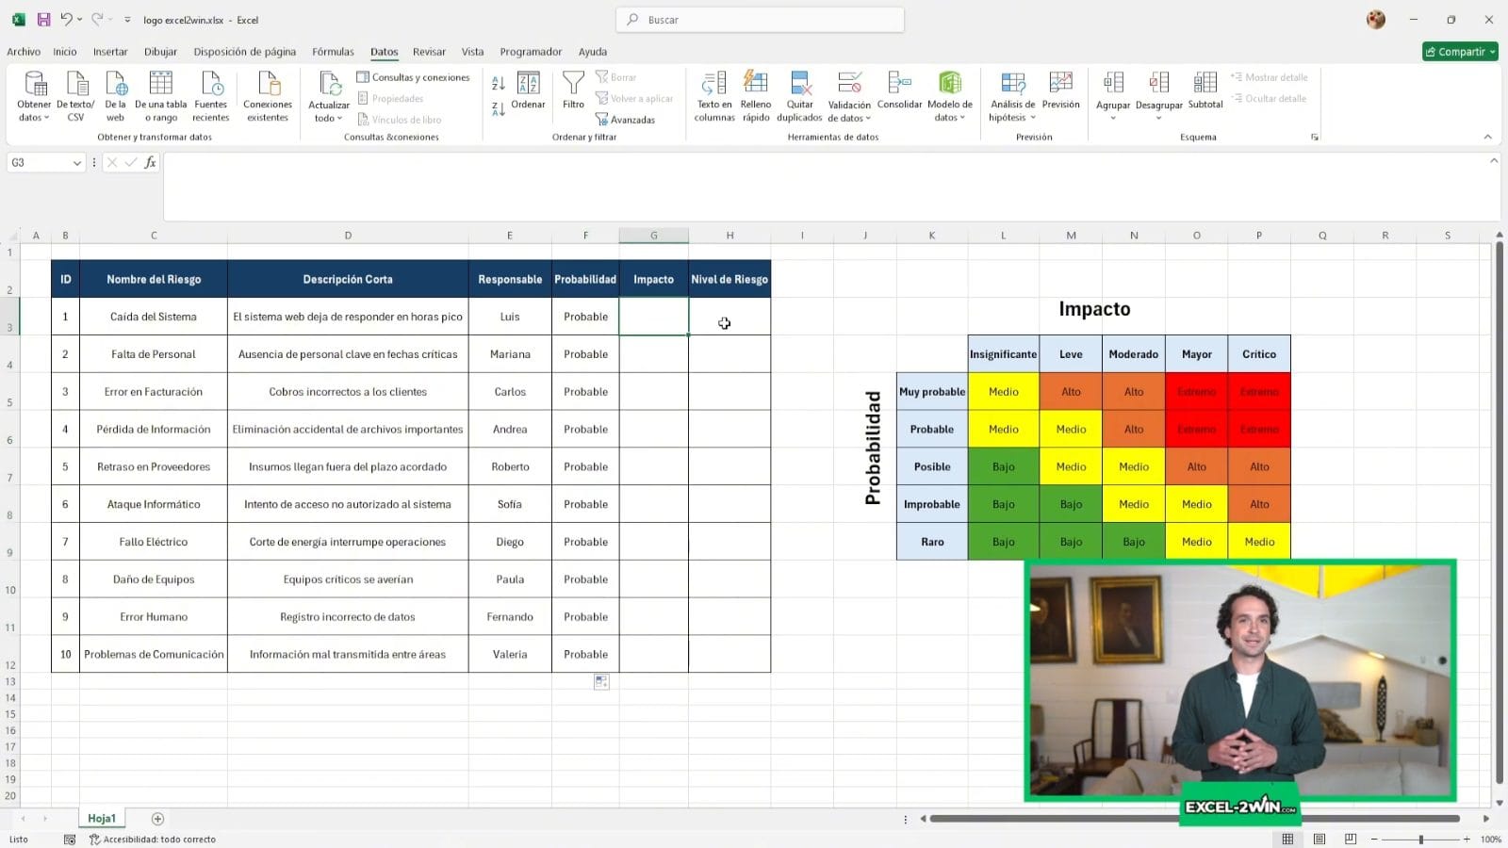The width and height of the screenshot is (1508, 848).
Task: Customize Quick Access Toolbar dropdown
Action: 127,19
